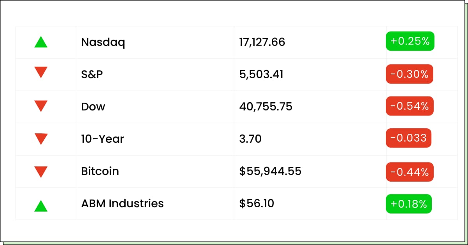
Task: Click the Dow index label
Action: pyautogui.click(x=93, y=107)
